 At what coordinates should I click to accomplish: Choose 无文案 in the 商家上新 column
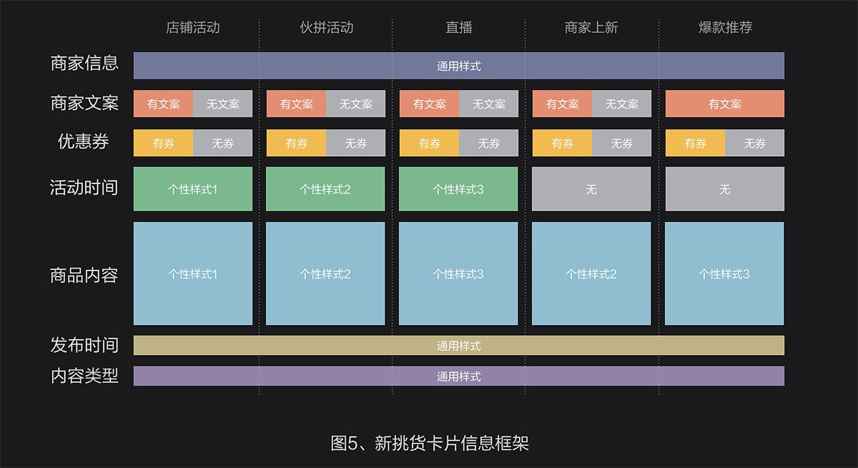click(622, 104)
